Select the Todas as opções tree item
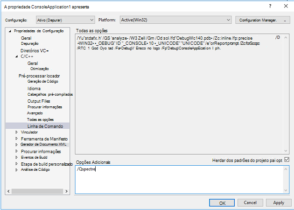Image resolution: width=294 pixels, height=210 pixels. click(x=40, y=119)
